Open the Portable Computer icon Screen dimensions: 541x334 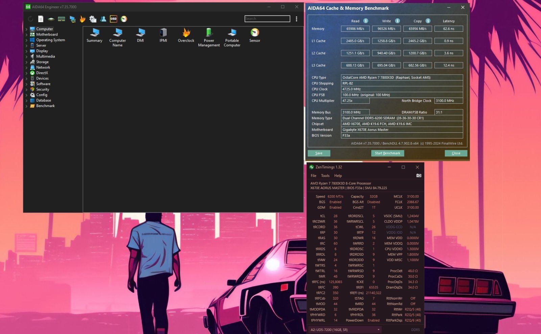tap(232, 37)
